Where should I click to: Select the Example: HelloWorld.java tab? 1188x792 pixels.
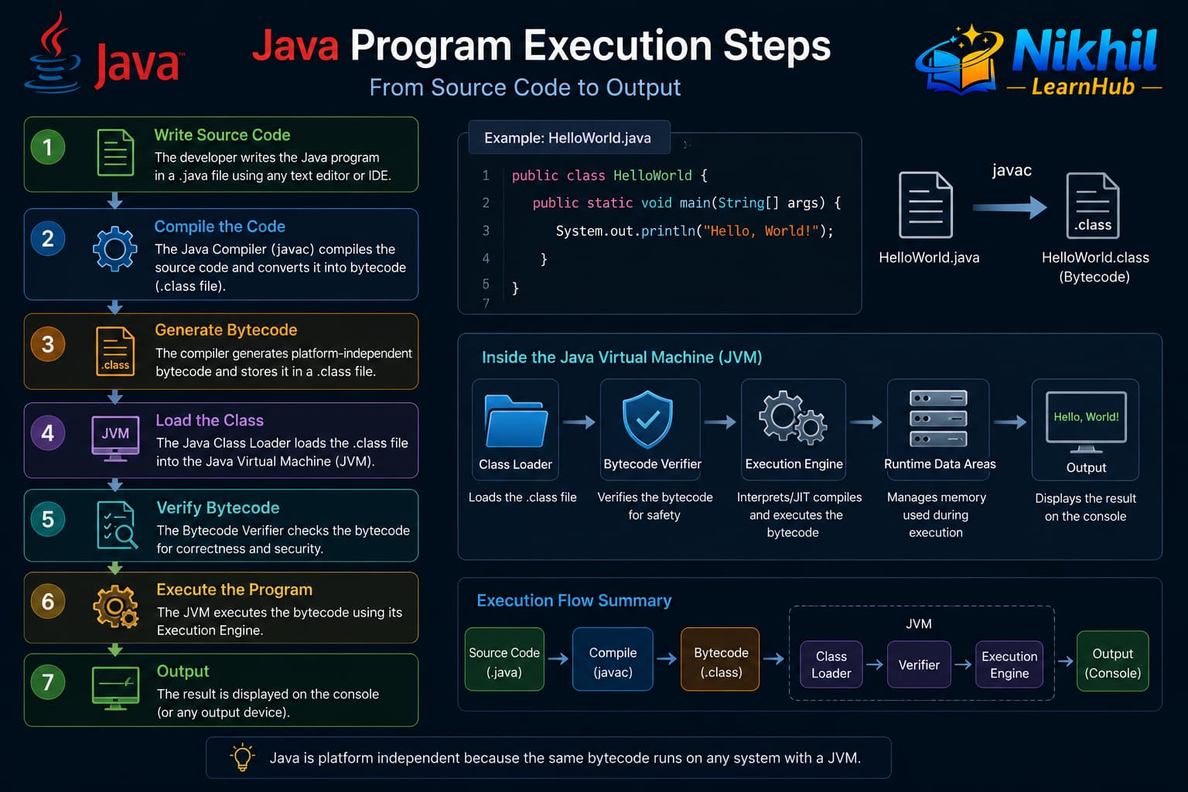tap(569, 138)
